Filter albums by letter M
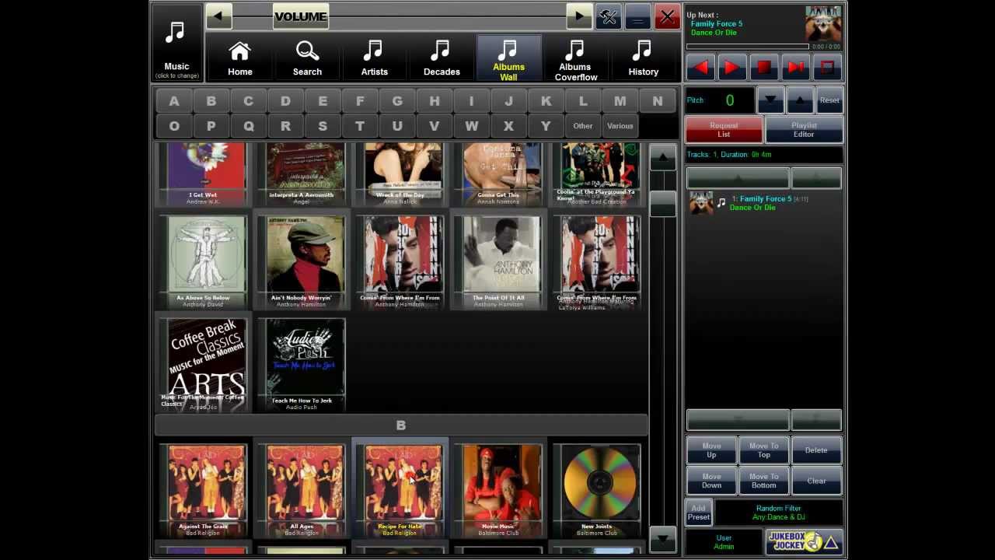Image resolution: width=995 pixels, height=560 pixels. pos(620,101)
